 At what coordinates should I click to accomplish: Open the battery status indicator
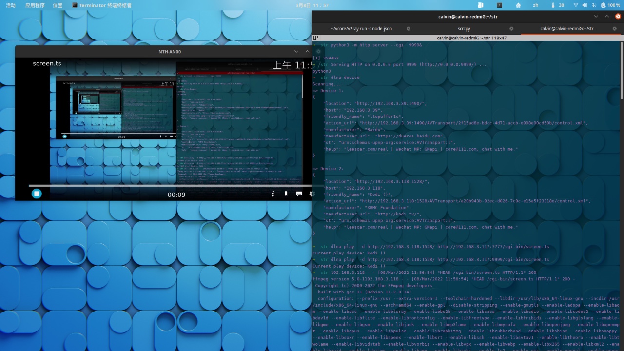point(610,5)
